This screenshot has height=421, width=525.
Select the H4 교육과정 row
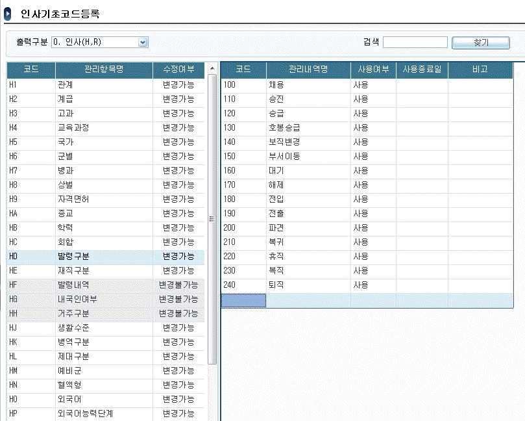(104, 127)
